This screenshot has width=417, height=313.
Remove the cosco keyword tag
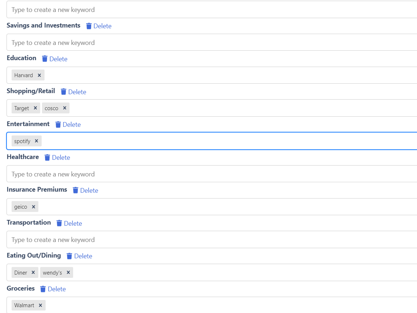pos(64,108)
